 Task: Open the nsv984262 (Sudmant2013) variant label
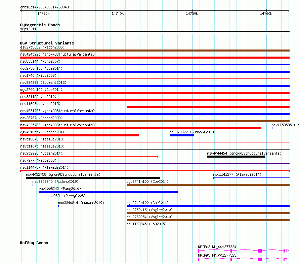[x=43, y=83]
